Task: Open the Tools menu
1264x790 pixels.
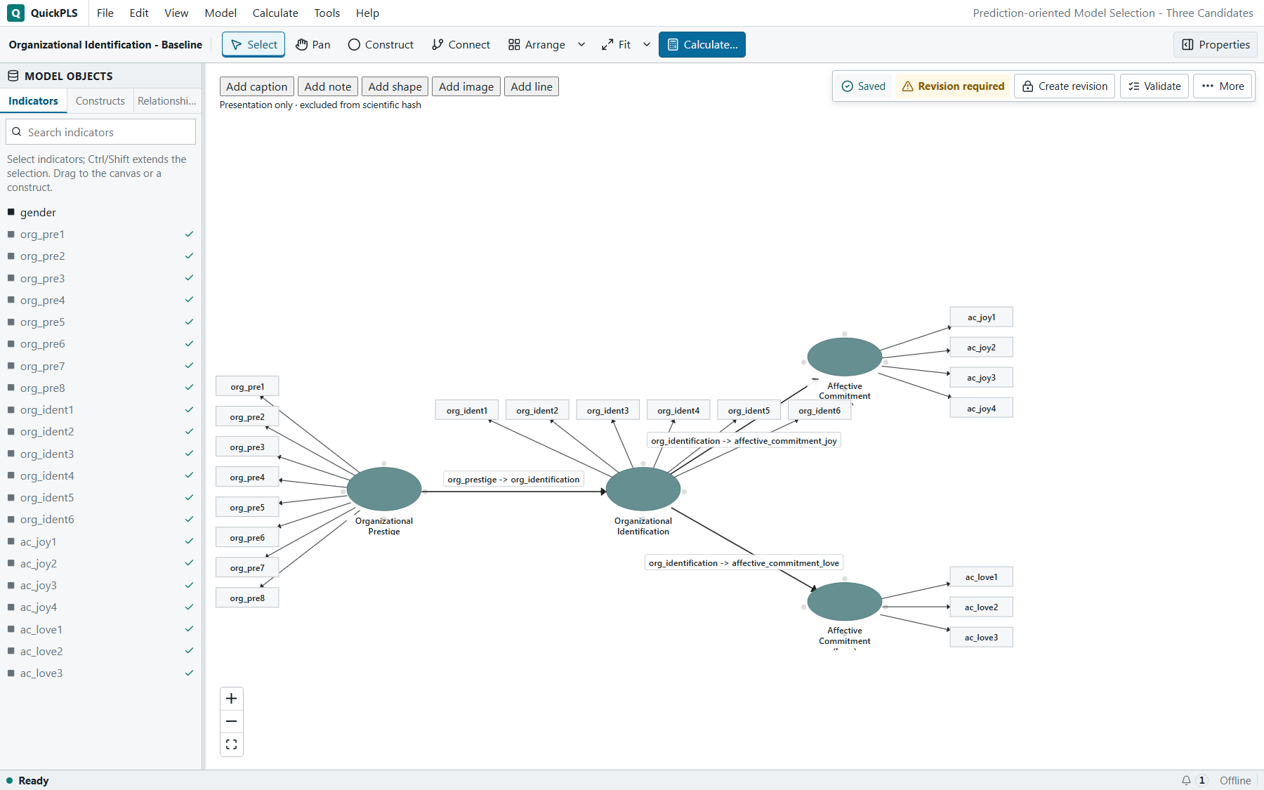Action: click(327, 13)
